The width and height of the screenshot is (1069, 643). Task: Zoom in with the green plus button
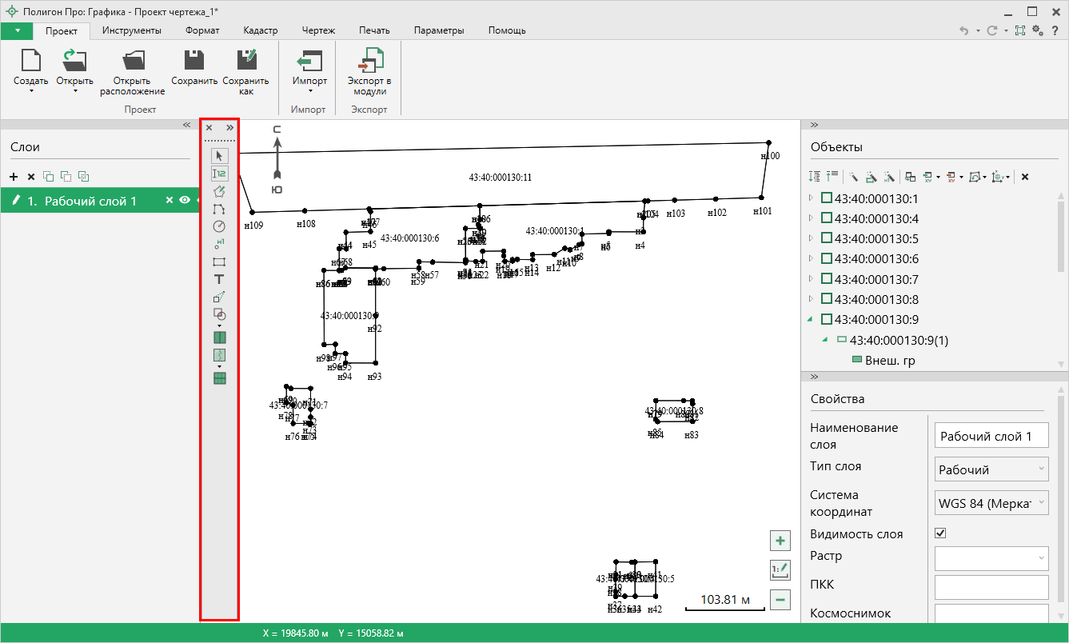780,541
